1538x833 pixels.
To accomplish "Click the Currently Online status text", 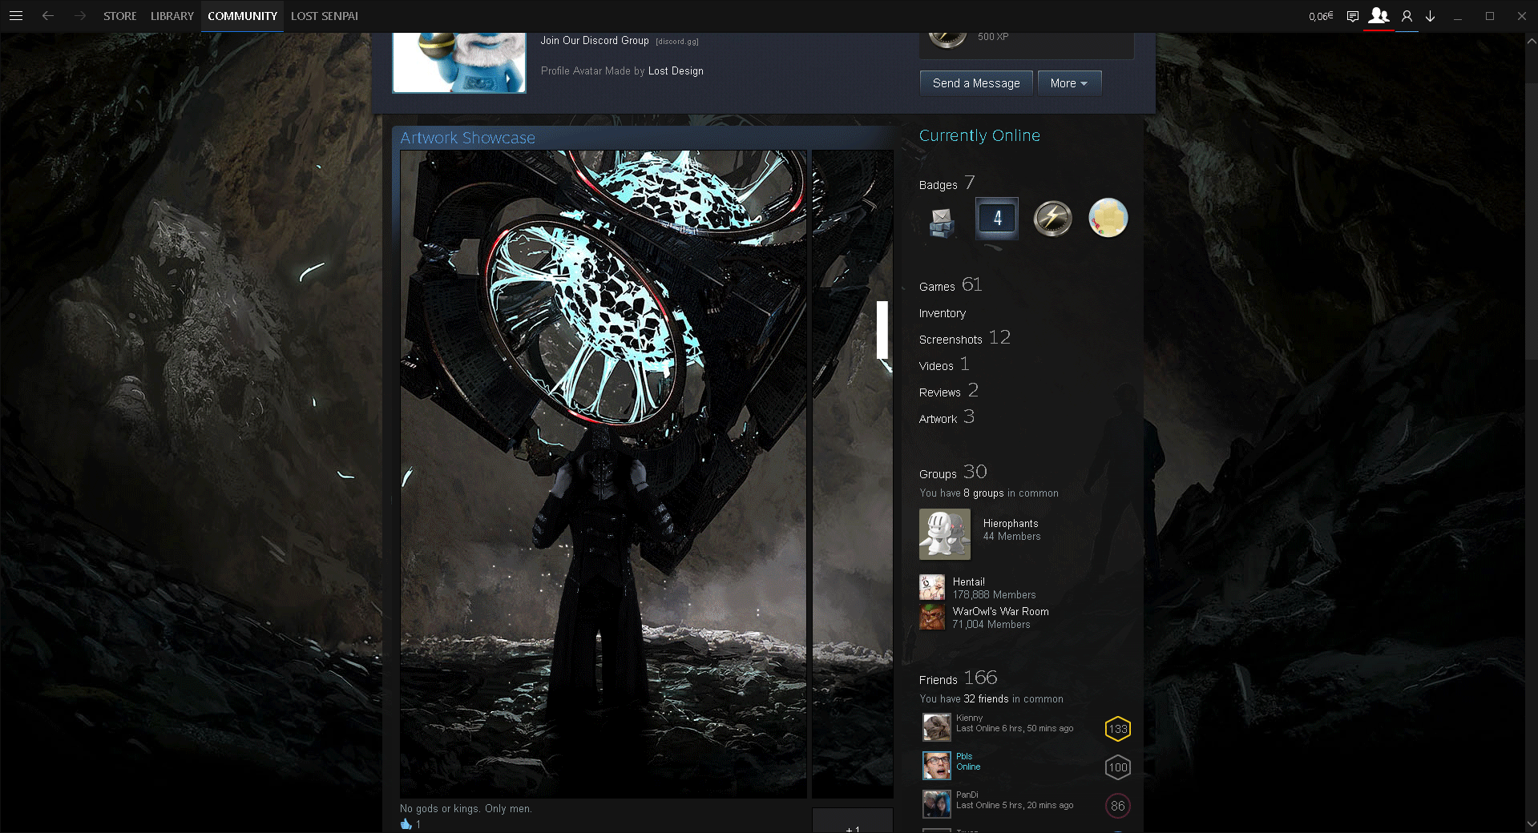I will point(979,135).
